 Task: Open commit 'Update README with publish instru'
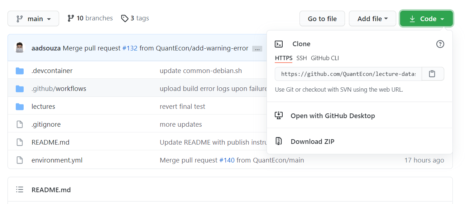(x=214, y=142)
